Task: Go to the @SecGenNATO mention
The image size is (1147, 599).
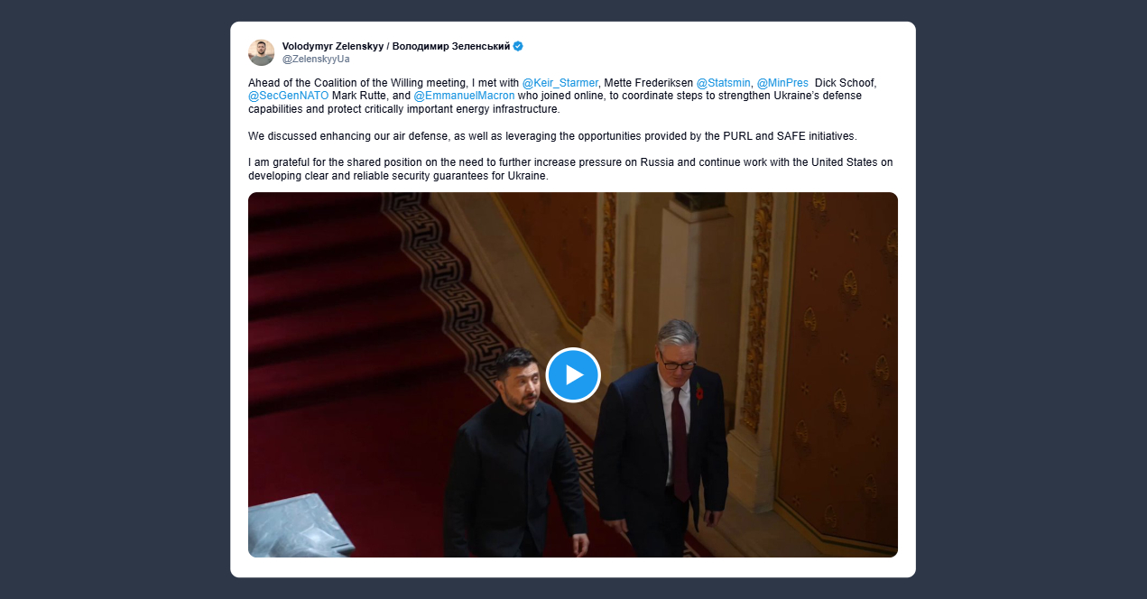Action: 289,96
